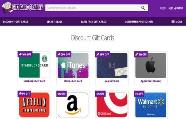Click the magnifying glass search icon
Image resolution: width=186 pixels, height=119 pixels.
(143, 8)
